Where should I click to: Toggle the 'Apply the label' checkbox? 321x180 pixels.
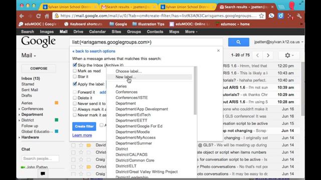pyautogui.click(x=75, y=84)
